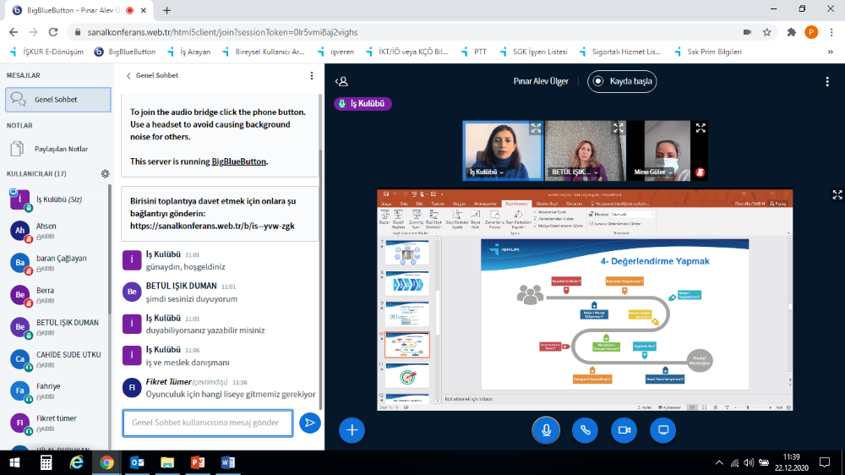Open the chat options three-dot menu
The width and height of the screenshot is (845, 475).
pos(311,75)
